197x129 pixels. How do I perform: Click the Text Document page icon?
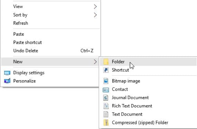click(106, 114)
